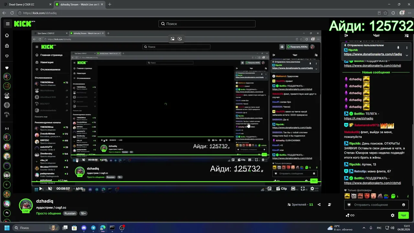Expand the pinned message chevron
Screen dimensions: 414x233
[x=407, y=55]
